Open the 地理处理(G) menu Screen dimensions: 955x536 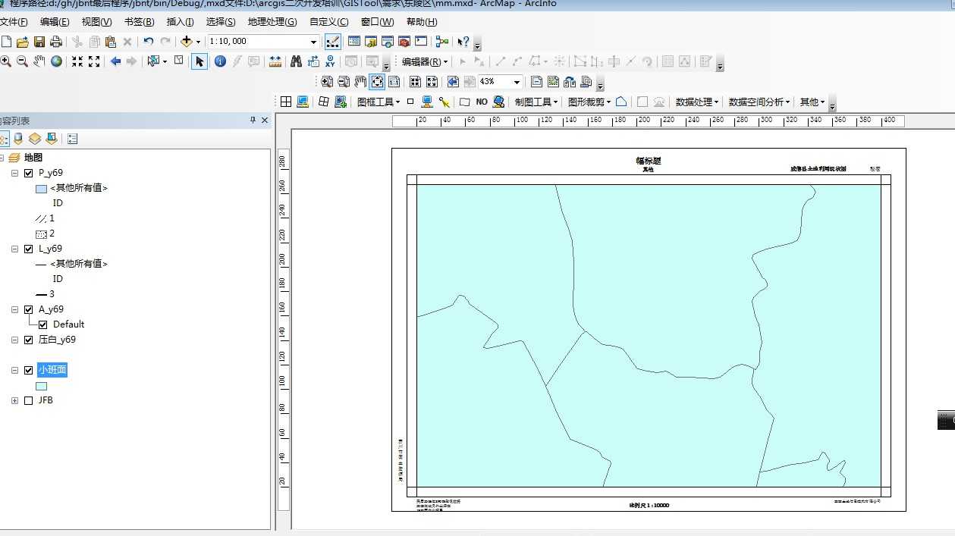(x=272, y=22)
